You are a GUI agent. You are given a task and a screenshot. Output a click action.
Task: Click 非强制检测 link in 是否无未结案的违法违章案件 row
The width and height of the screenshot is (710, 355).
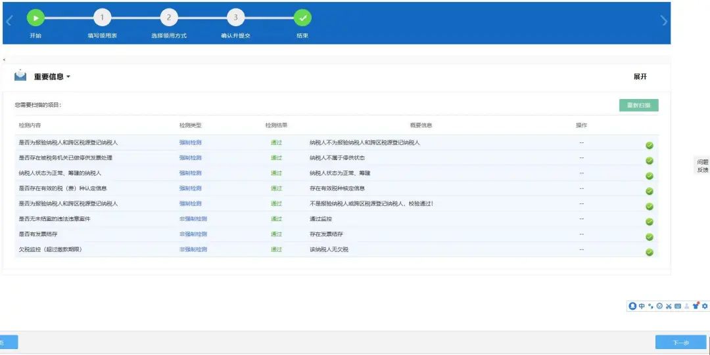(x=193, y=219)
